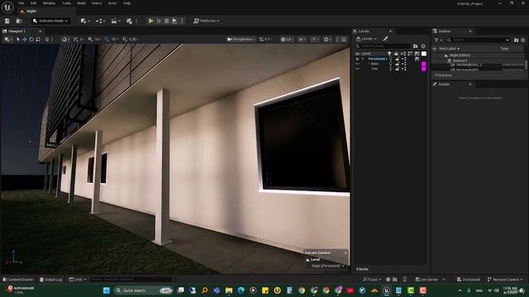This screenshot has width=529, height=297.
Task: Open the File menu
Action: (x=21, y=3)
